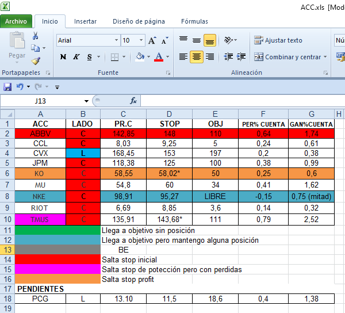345x313 pixels.
Task: Select column C header
Action: click(123, 114)
